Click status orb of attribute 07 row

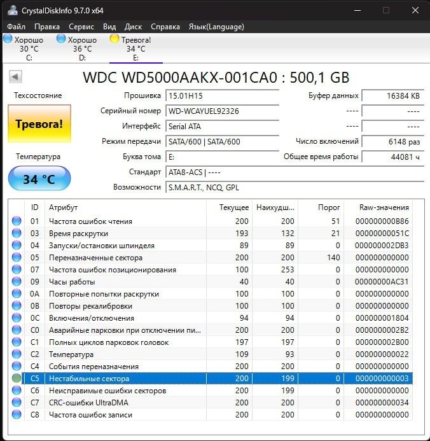(x=17, y=269)
